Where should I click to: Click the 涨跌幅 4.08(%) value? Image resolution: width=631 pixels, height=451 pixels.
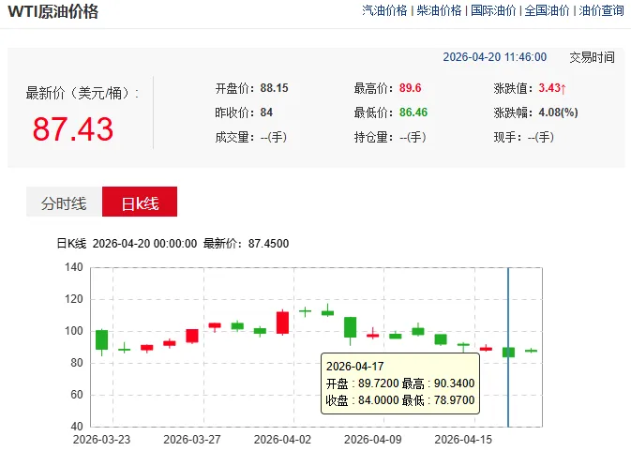[x=558, y=113]
